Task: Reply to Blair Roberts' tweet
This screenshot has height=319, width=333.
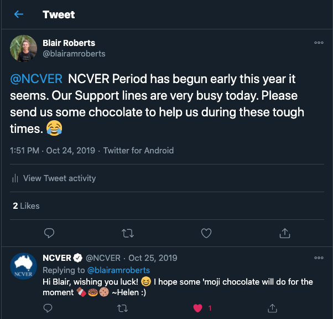Action: pos(49,233)
